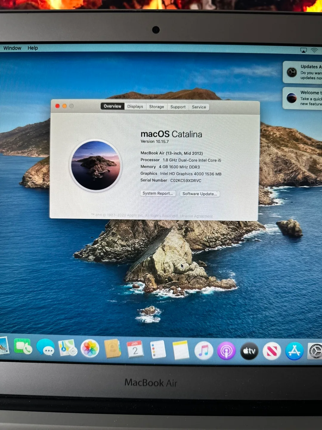
Task: Click the System Report button
Action: pos(158,193)
